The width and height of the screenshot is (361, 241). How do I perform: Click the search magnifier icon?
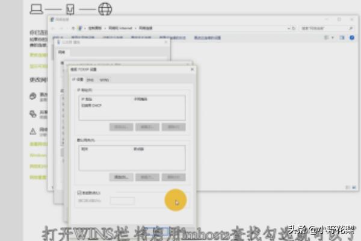(x=351, y=28)
